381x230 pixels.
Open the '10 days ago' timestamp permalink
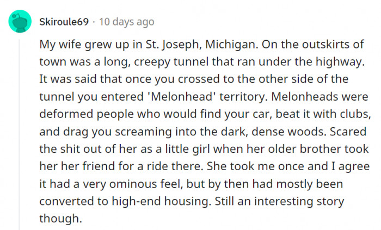tap(127, 22)
